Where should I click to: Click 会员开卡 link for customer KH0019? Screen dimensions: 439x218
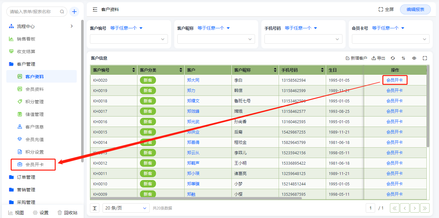click(394, 90)
